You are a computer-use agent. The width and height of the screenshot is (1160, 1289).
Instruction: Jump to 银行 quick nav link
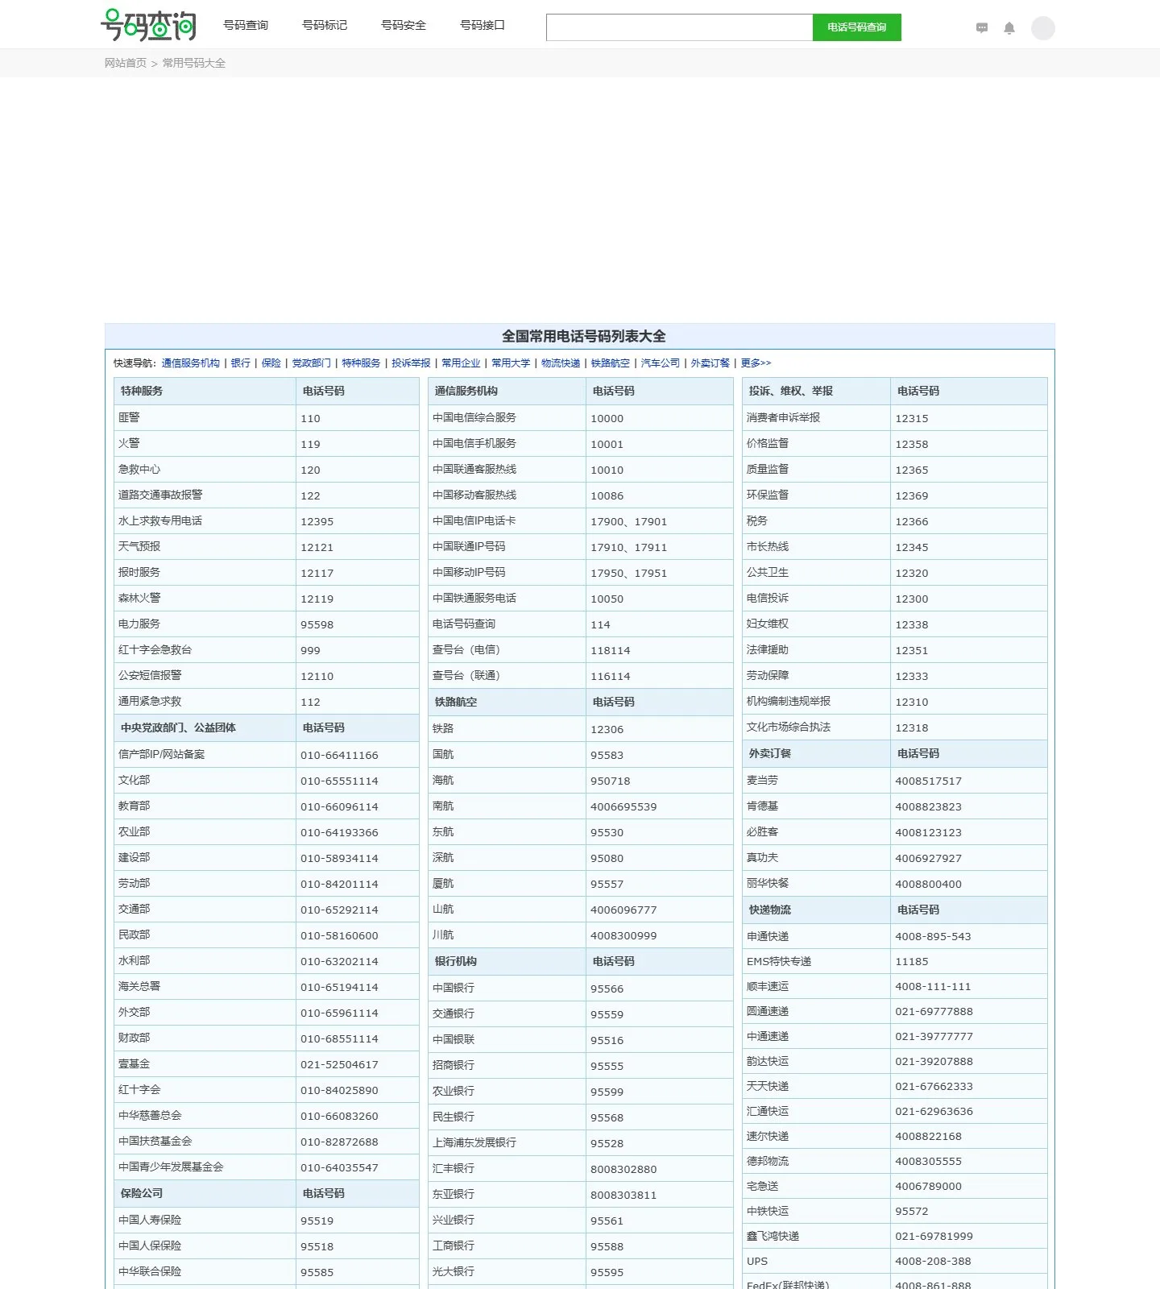241,363
